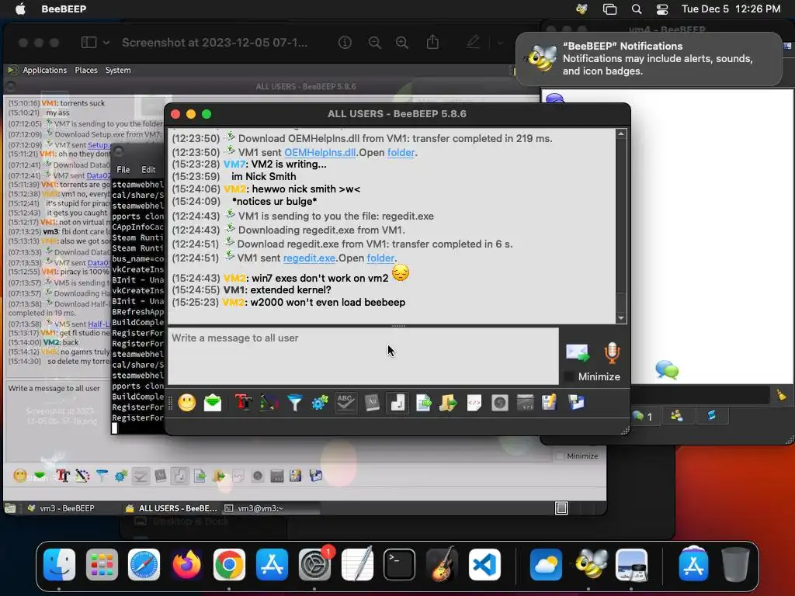The height and width of the screenshot is (596, 795).
Task: Open Firefox from the Dock
Action: tap(186, 564)
